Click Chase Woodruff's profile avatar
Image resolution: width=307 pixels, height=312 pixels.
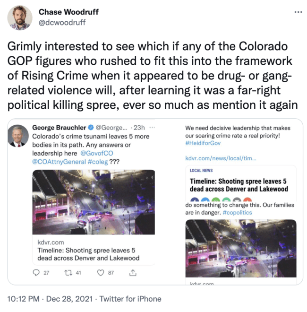[20, 18]
